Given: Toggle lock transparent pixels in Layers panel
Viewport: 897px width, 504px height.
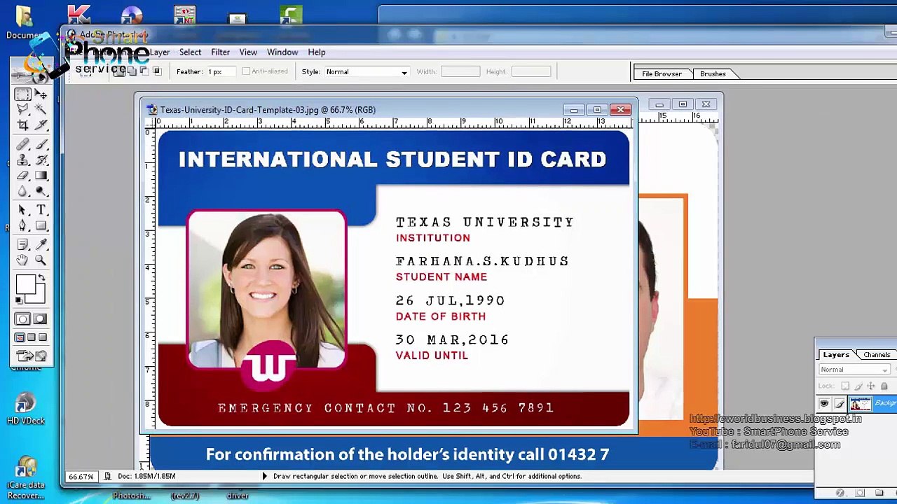Looking at the screenshot, I should tap(845, 386).
